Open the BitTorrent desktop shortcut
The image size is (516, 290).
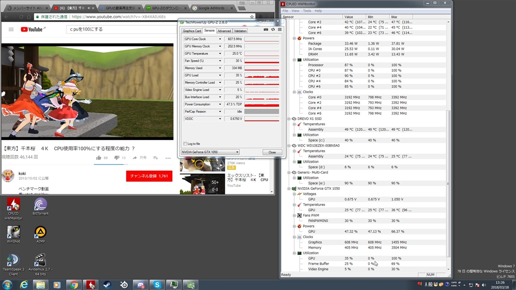[40, 207]
